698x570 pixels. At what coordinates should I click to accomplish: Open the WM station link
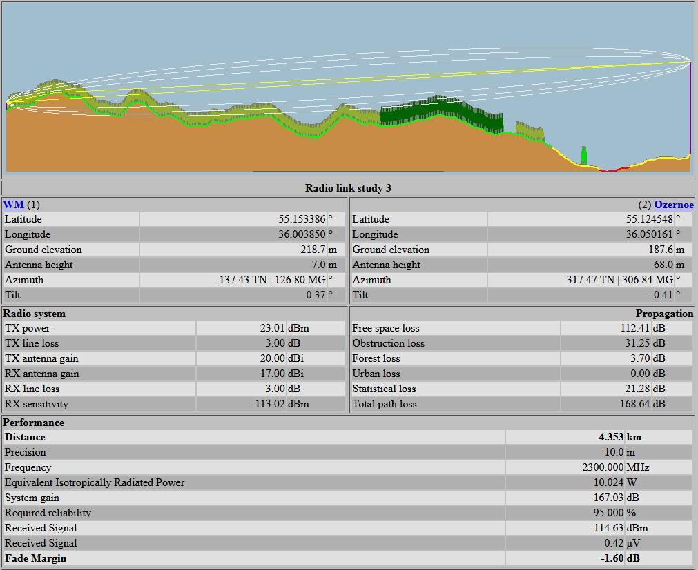pyautogui.click(x=13, y=205)
